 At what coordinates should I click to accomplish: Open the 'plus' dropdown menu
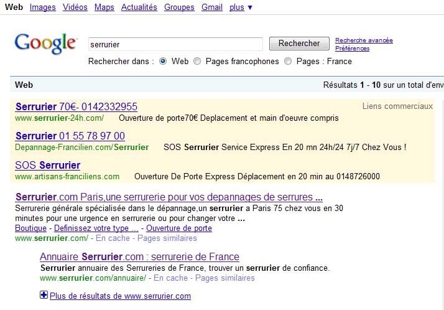pyautogui.click(x=241, y=7)
